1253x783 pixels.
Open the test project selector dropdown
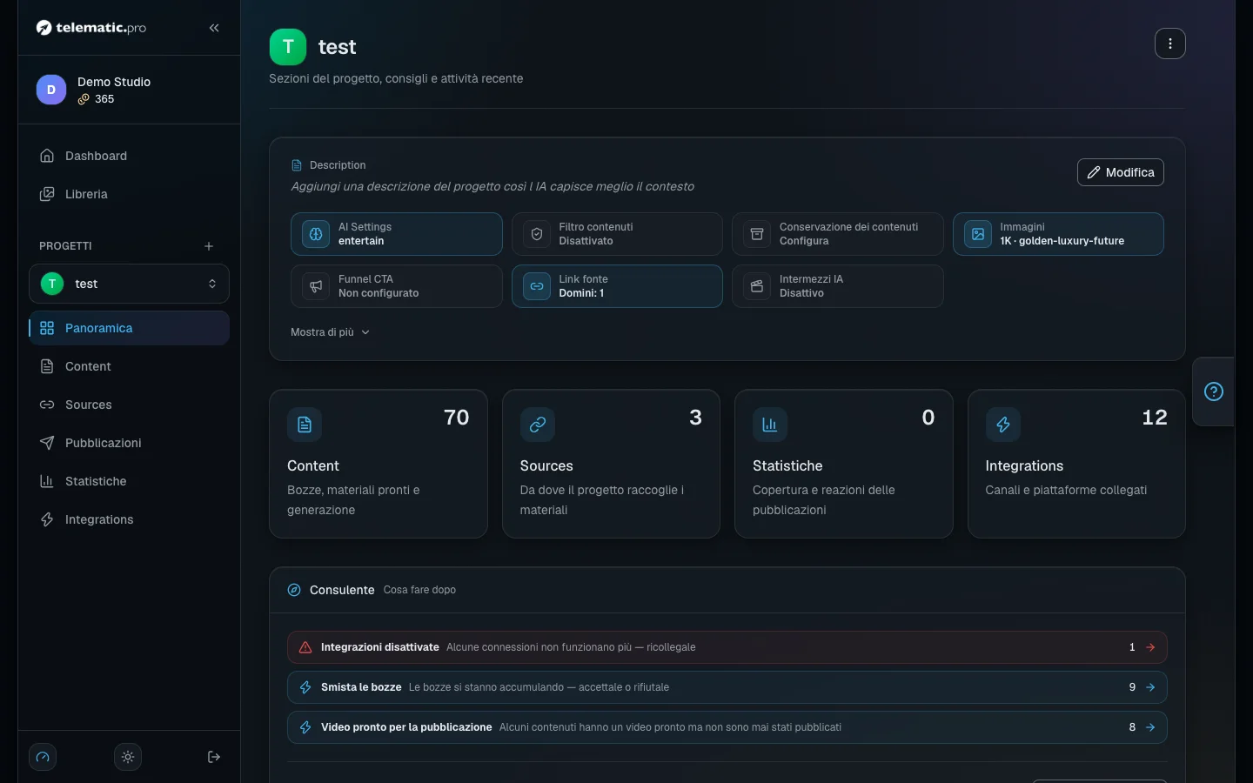(129, 284)
